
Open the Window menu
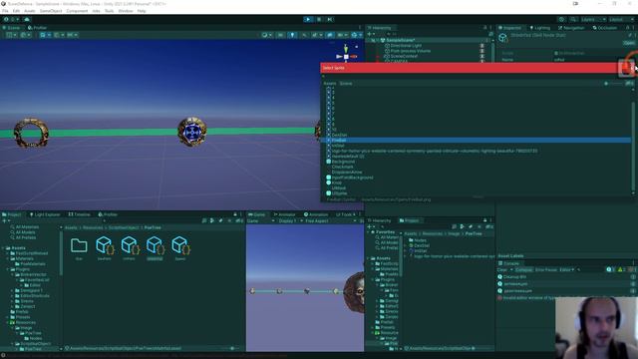tap(126, 11)
